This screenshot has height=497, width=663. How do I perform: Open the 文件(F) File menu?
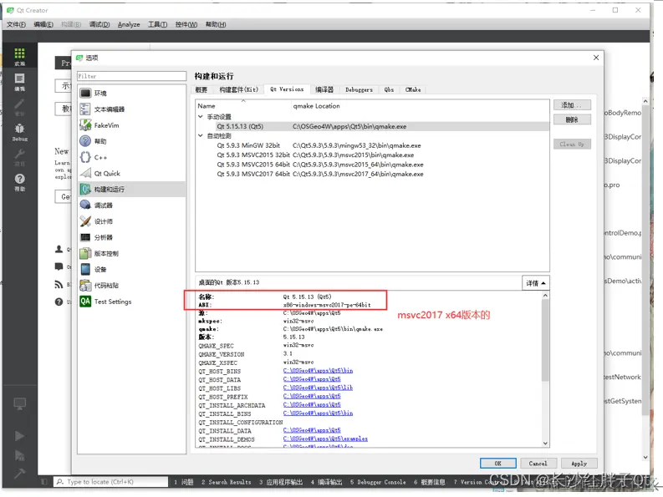pos(16,24)
